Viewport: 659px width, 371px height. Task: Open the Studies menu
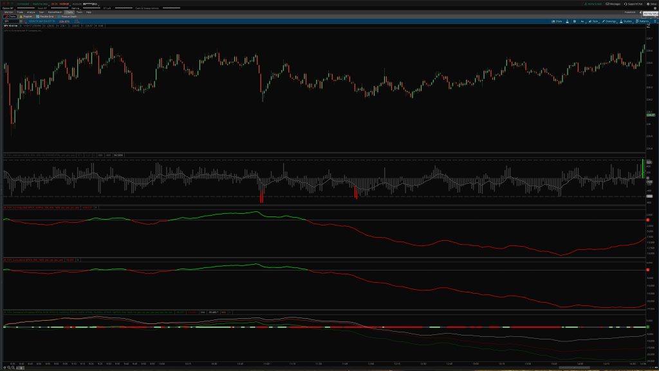(626, 21)
